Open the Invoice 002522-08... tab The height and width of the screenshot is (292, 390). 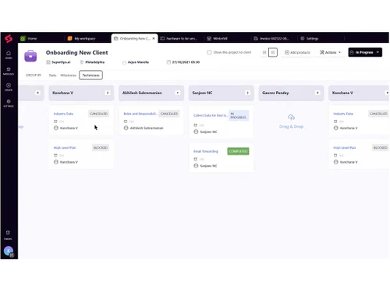tap(271, 38)
